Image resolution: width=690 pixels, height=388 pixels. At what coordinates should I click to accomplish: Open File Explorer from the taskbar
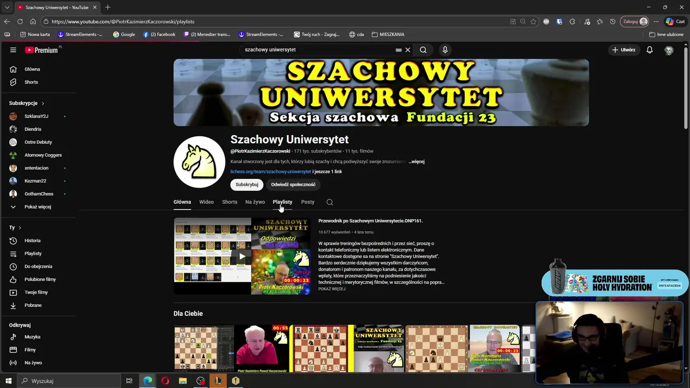pyautogui.click(x=183, y=381)
